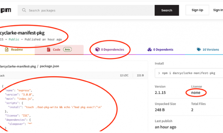Click the Versions tag icon
Viewport: 223px width, 133px height.
(199, 49)
